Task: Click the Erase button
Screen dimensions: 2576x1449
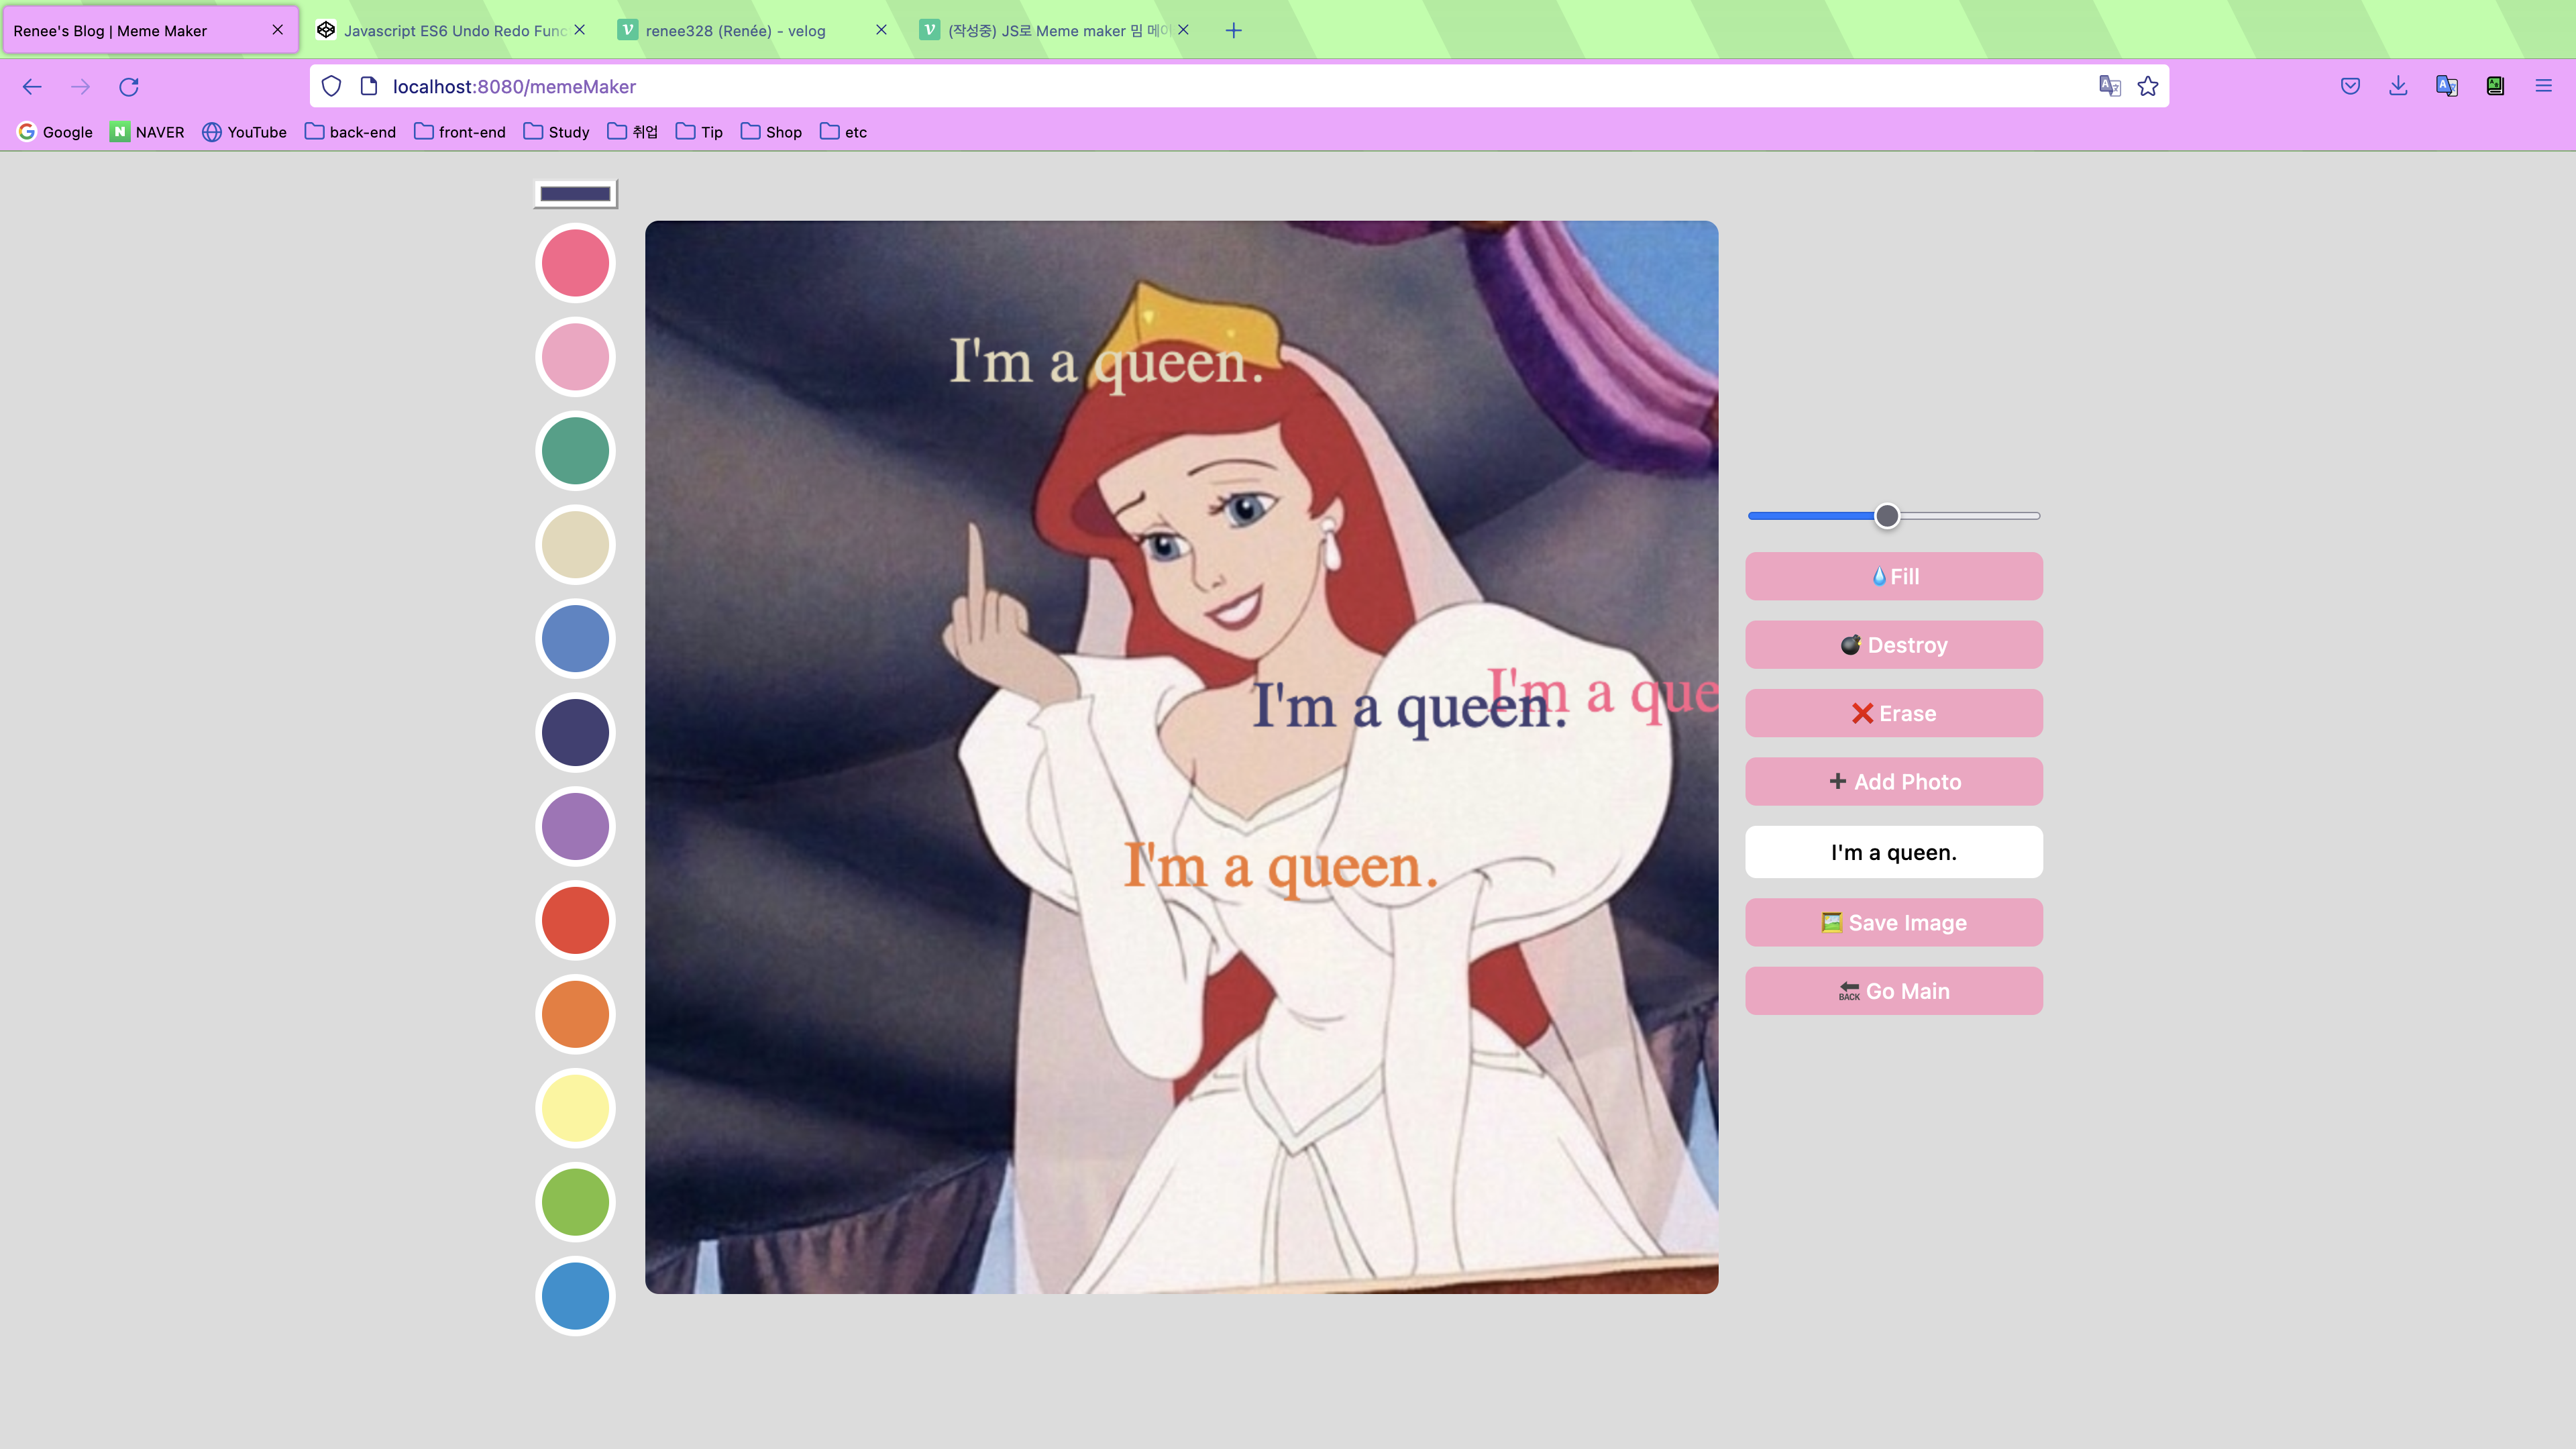Action: (1893, 714)
